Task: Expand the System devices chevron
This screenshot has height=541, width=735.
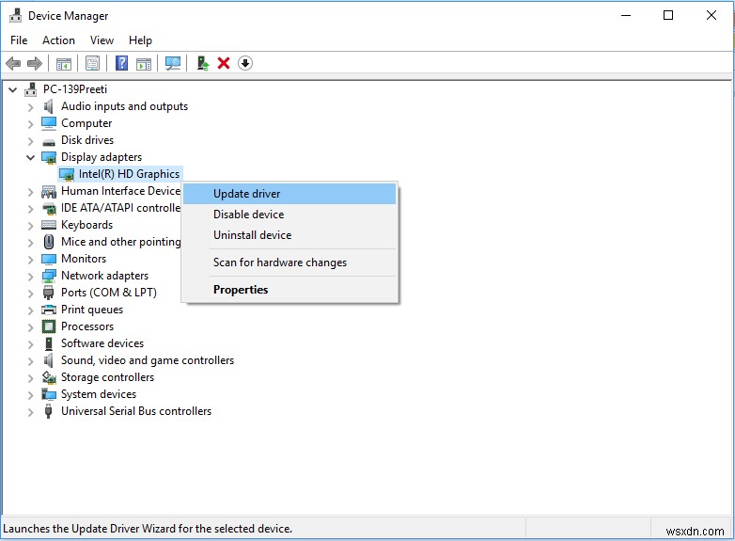Action: tap(30, 394)
